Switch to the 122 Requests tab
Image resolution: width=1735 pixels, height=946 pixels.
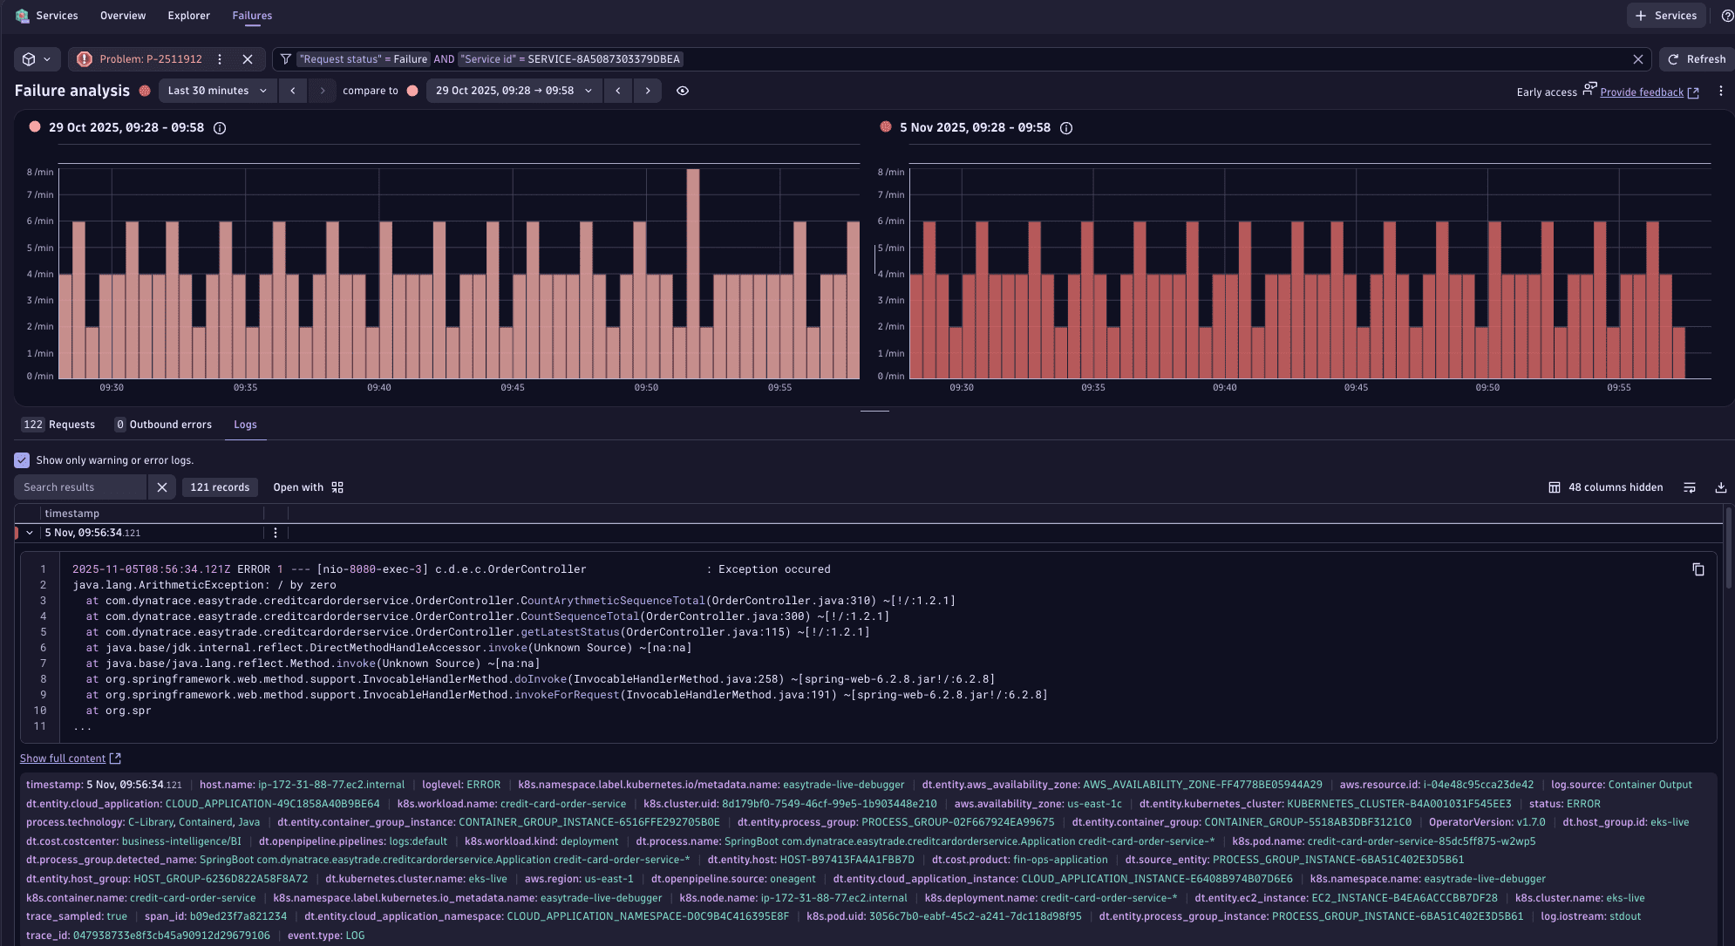(58, 425)
